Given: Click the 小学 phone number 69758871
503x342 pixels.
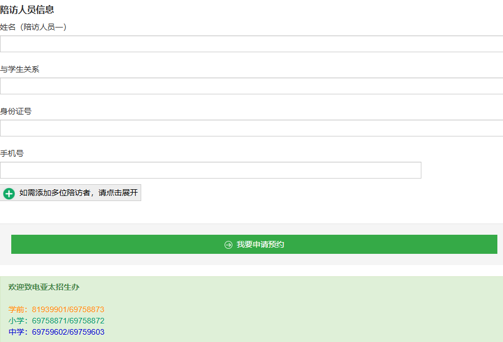Looking at the screenshot, I should coord(49,321).
